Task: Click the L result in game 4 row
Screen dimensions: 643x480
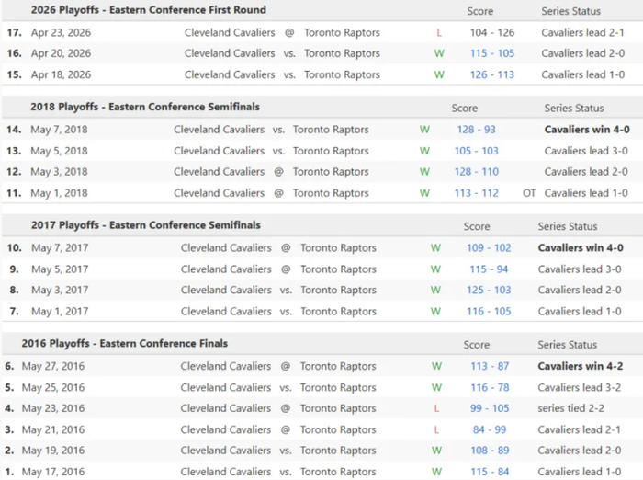Action: [x=436, y=408]
